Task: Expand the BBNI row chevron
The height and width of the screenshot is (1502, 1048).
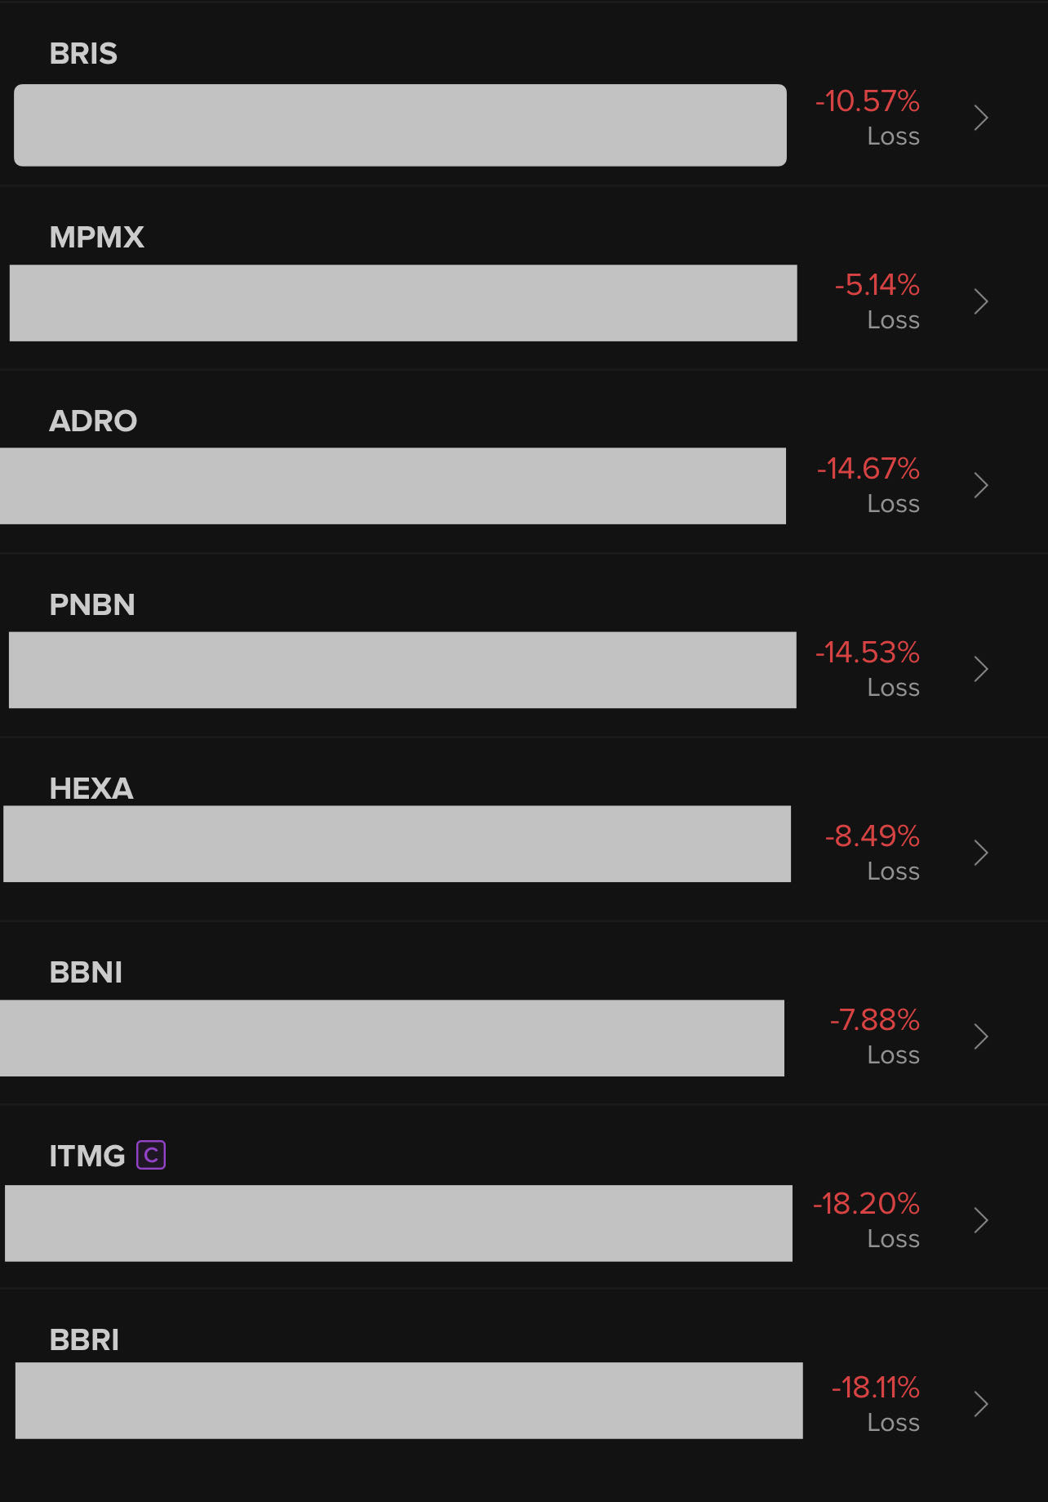Action: coord(981,1037)
